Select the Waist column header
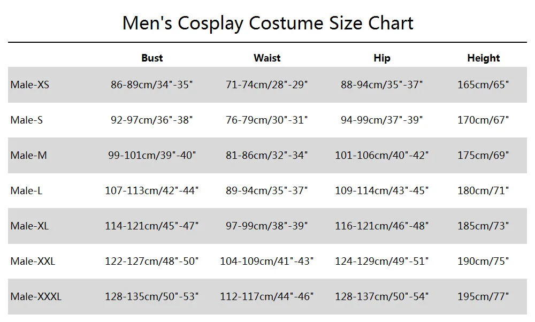This screenshot has height=322, width=535. click(x=267, y=58)
